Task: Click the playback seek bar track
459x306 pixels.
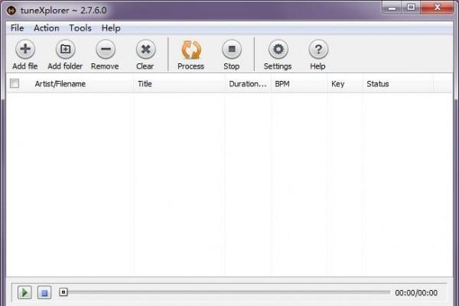Action: (225, 292)
